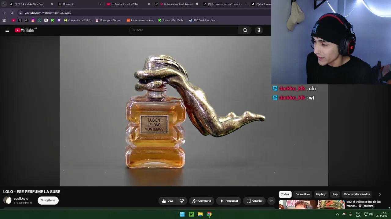The image size is (391, 219).
Task: Close the skrillex rubius YouTube tab
Action: pos(149,4)
